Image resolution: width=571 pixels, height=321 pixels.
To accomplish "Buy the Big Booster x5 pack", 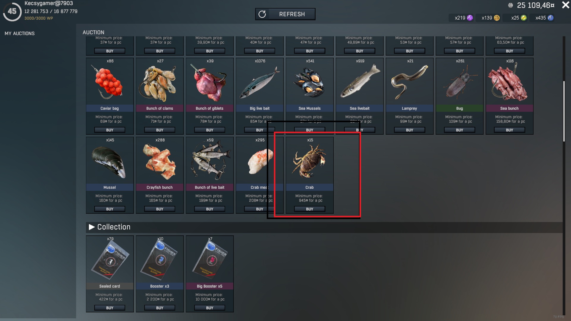I will pos(210,308).
